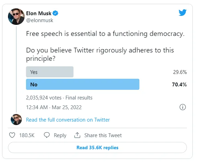The width and height of the screenshot is (199, 162).
Task: Click the 70.4% No percentage label
Action: click(x=179, y=85)
